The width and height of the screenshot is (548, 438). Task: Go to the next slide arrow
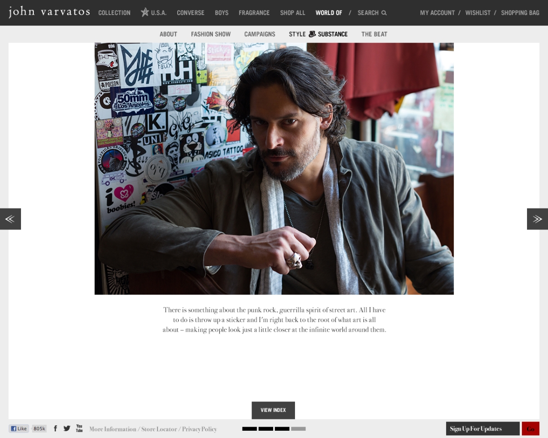pos(537,219)
